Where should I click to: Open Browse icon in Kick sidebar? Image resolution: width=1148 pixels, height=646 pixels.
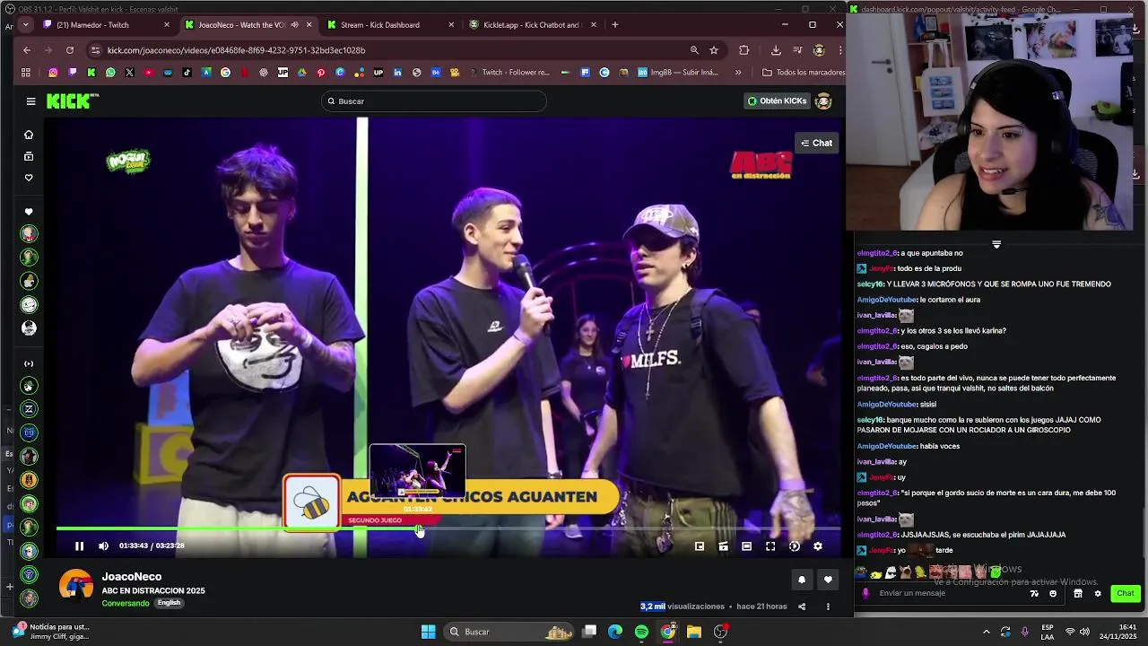point(29,156)
